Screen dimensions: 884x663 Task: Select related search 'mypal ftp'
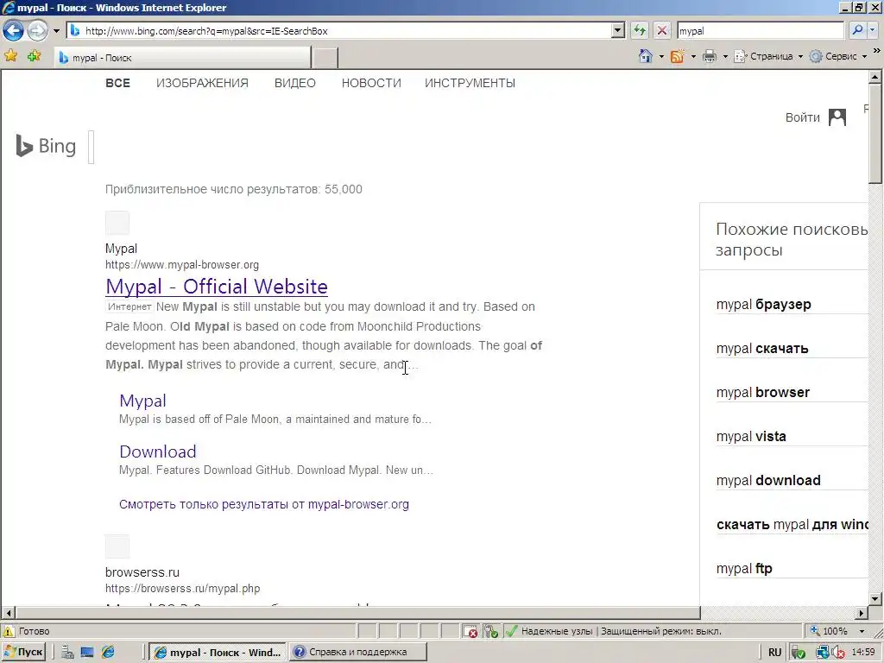[744, 568]
